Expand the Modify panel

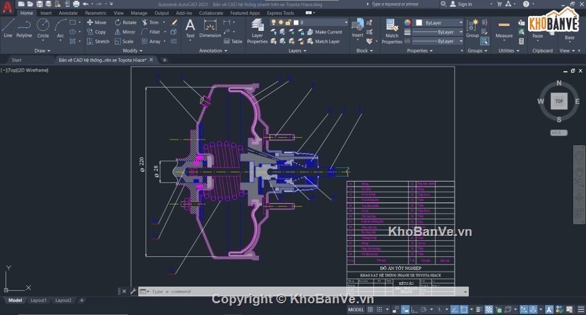pos(133,51)
